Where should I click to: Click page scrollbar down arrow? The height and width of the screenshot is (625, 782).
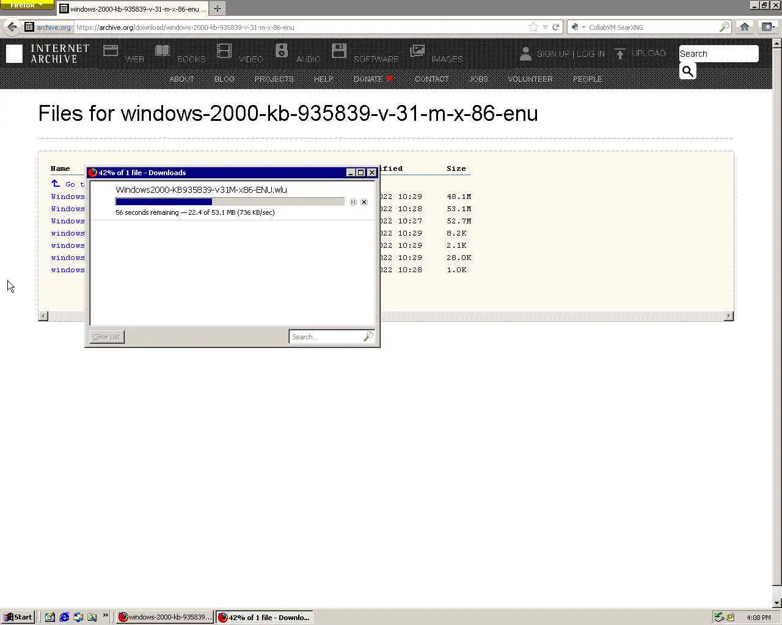[777, 603]
